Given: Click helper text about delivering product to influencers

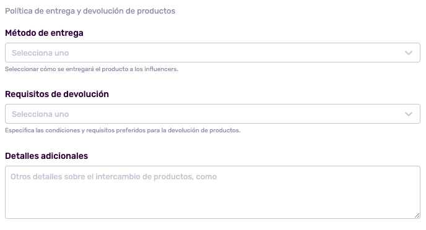Looking at the screenshot, I should 92,69.
